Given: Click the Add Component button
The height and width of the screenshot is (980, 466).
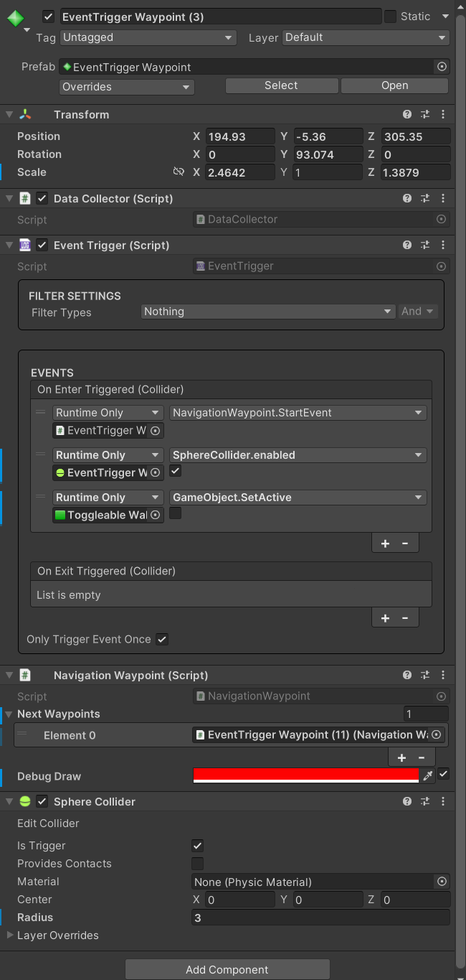Looking at the screenshot, I should tap(227, 969).
